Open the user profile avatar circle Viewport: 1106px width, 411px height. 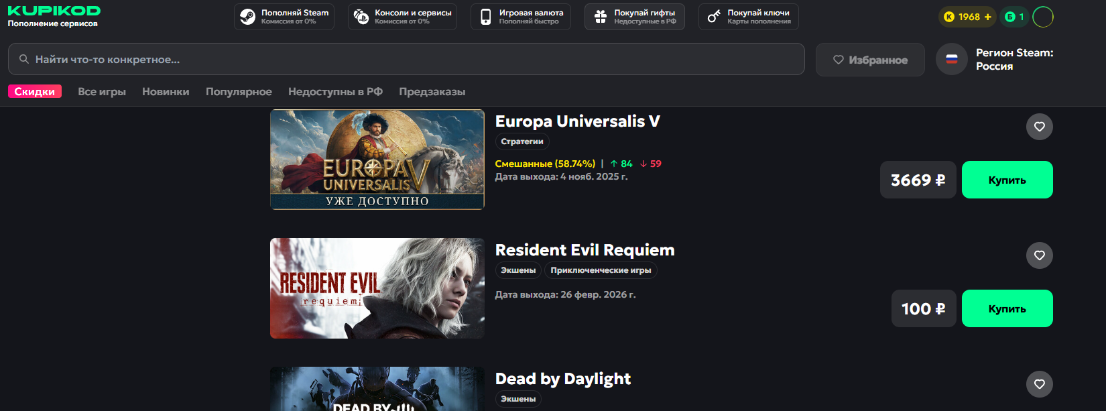pyautogui.click(x=1043, y=17)
